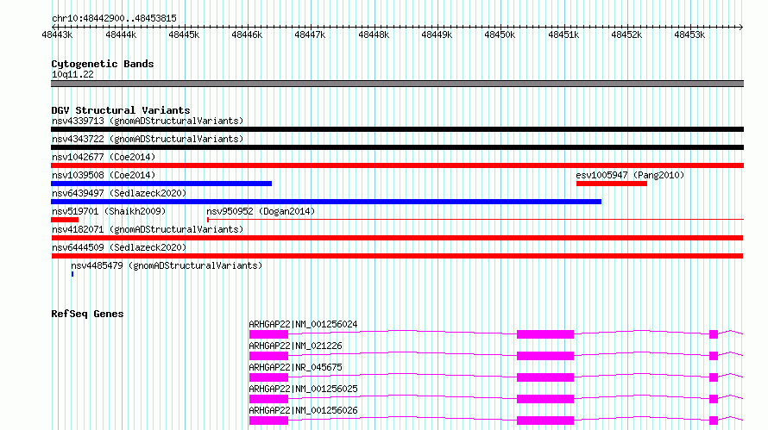
Task: Click the black bar under nsv4339713
Action: click(397, 129)
